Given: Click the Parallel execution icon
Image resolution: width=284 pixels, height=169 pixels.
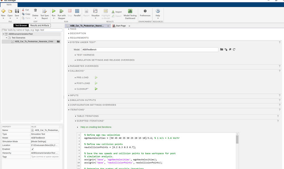Looking at the screenshot, I should click(x=77, y=11).
